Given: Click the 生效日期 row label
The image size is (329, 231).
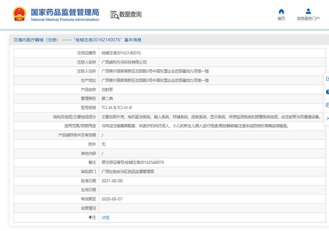Looking at the screenshot, I should point(88,190).
